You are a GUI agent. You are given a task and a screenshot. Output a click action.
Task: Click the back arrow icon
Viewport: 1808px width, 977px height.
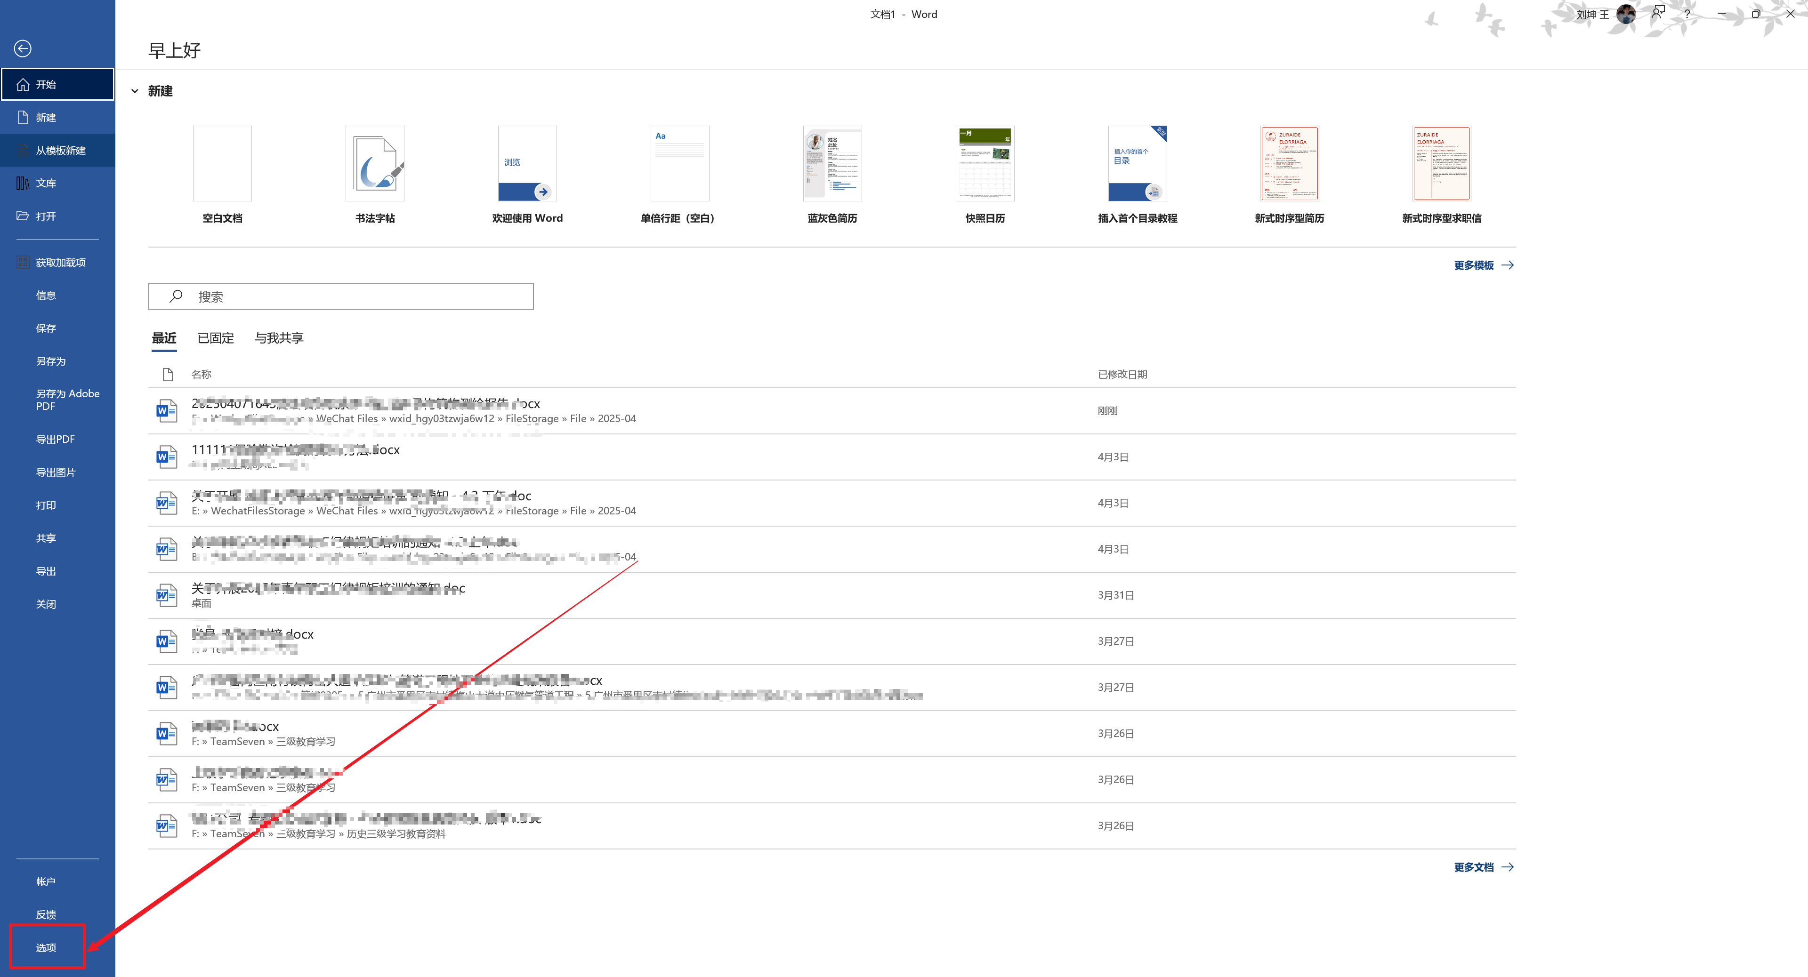coord(23,48)
